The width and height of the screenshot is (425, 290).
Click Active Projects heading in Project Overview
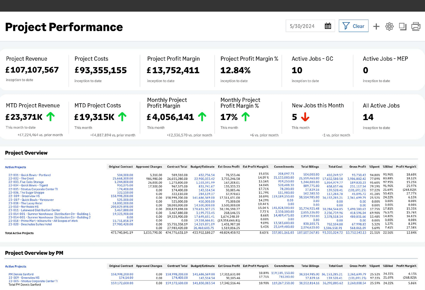click(15, 167)
